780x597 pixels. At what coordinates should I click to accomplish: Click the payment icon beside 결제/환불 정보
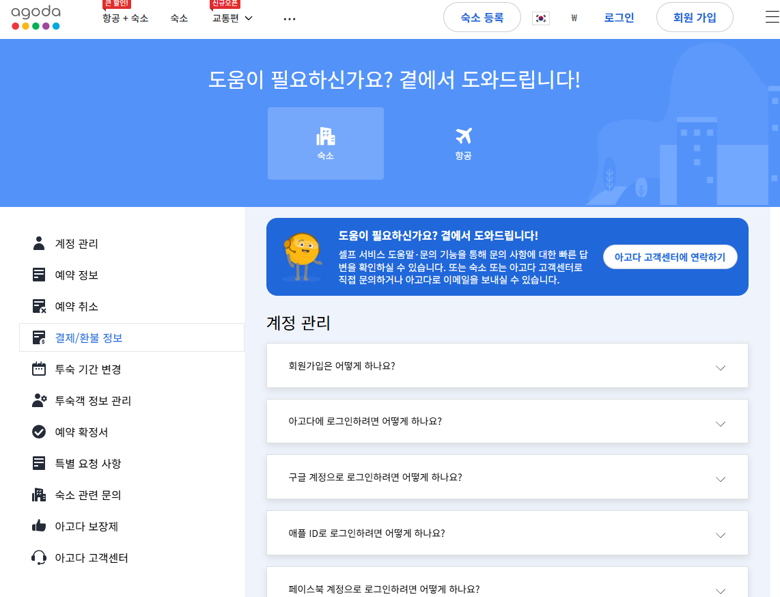pyautogui.click(x=39, y=337)
